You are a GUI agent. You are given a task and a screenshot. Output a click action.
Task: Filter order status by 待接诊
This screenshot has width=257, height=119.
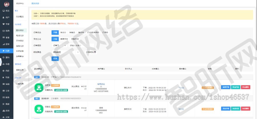[72, 32]
